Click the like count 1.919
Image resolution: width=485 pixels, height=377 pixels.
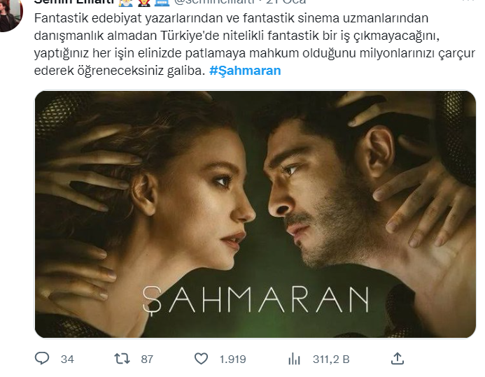tap(232, 359)
